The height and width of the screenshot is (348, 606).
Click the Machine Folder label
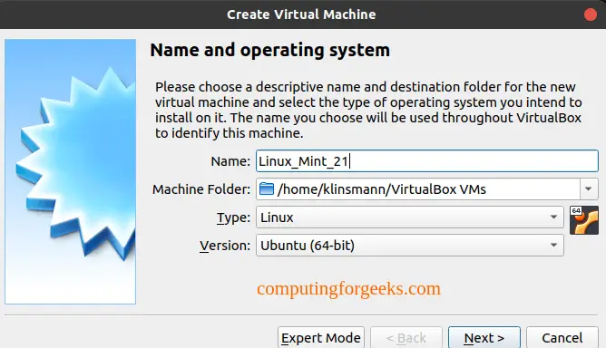click(x=201, y=189)
